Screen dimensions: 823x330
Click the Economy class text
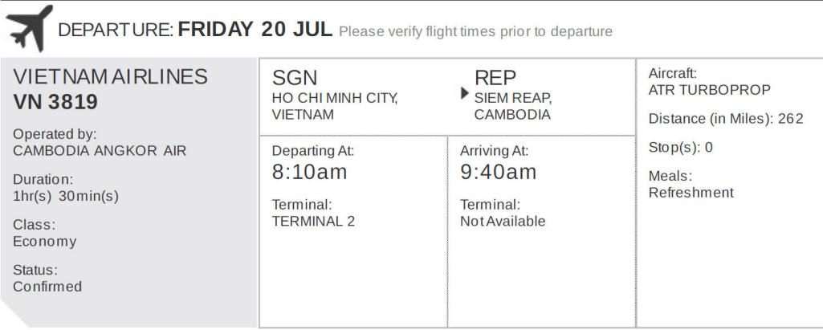tap(45, 242)
